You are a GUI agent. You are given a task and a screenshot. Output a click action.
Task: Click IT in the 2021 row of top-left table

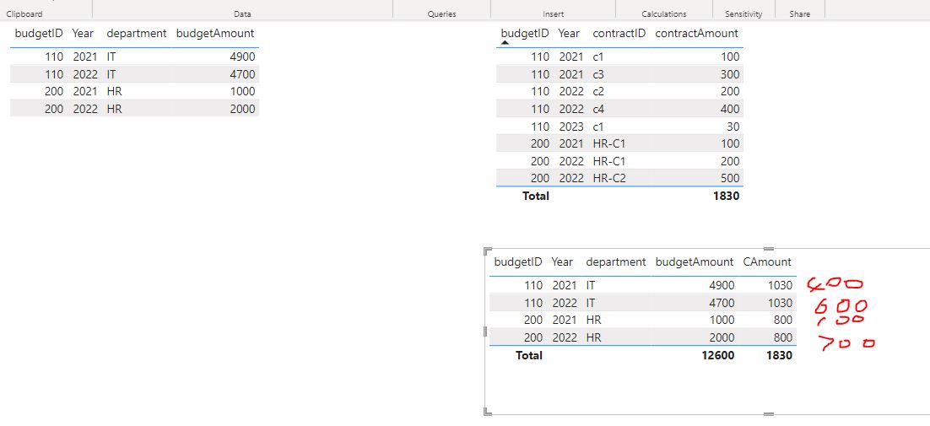(x=111, y=57)
